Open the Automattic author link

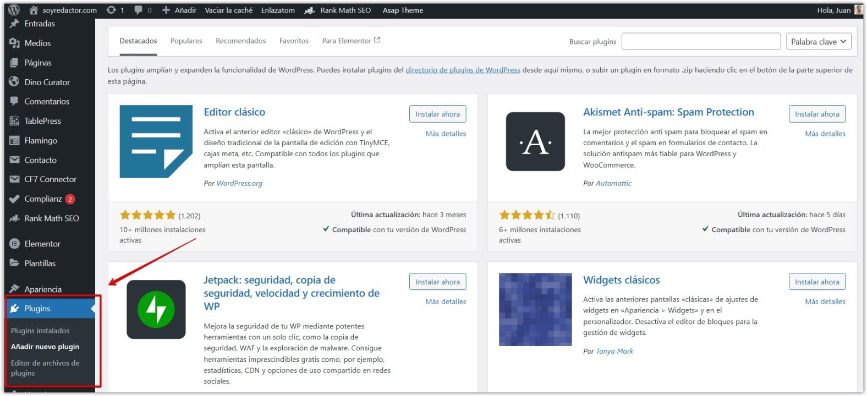[613, 183]
